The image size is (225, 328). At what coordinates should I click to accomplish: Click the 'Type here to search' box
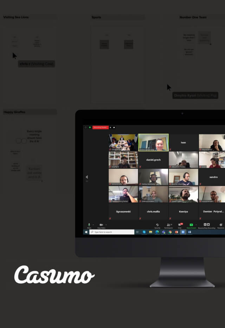(x=112, y=232)
